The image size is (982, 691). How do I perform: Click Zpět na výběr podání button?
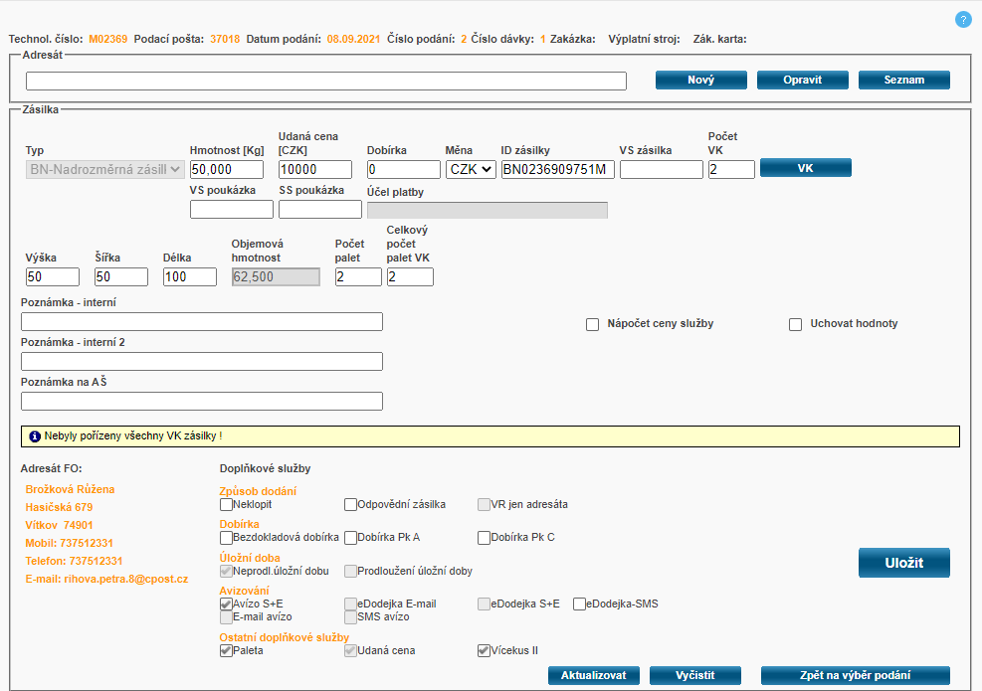pyautogui.click(x=855, y=676)
